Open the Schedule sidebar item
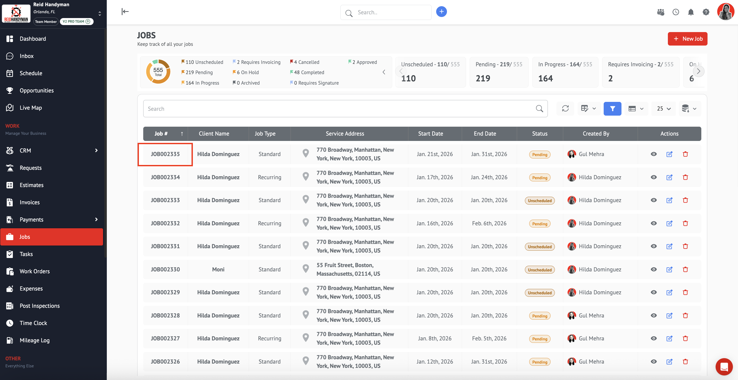Viewport: 738px width, 380px height. click(31, 73)
